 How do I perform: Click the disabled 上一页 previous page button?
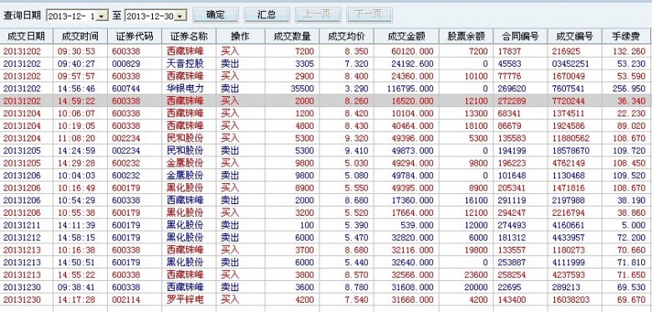coord(318,15)
